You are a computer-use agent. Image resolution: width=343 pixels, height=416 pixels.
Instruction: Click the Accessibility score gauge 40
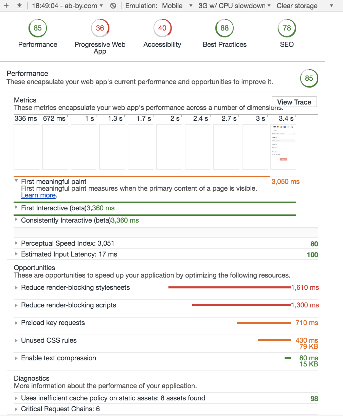tap(162, 28)
